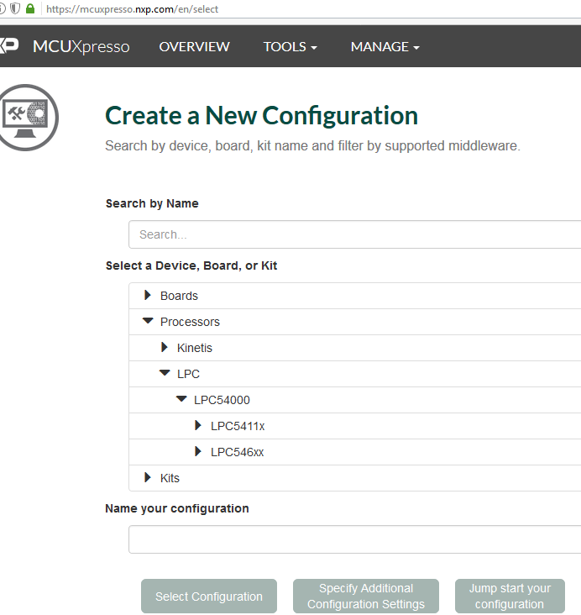Expand the Kinetis node arrow
This screenshot has width=581, height=615.
(x=165, y=348)
